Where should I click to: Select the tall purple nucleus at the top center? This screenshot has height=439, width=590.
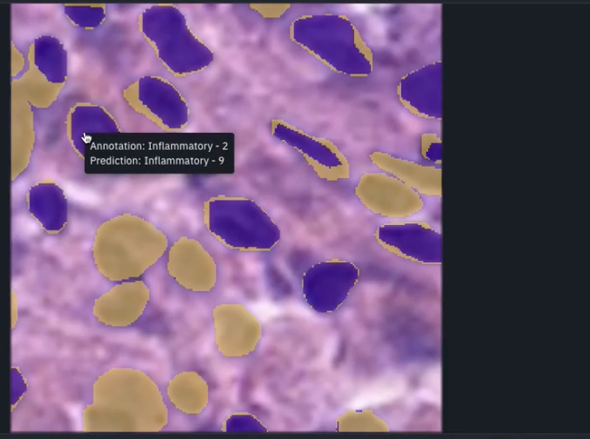tap(175, 40)
